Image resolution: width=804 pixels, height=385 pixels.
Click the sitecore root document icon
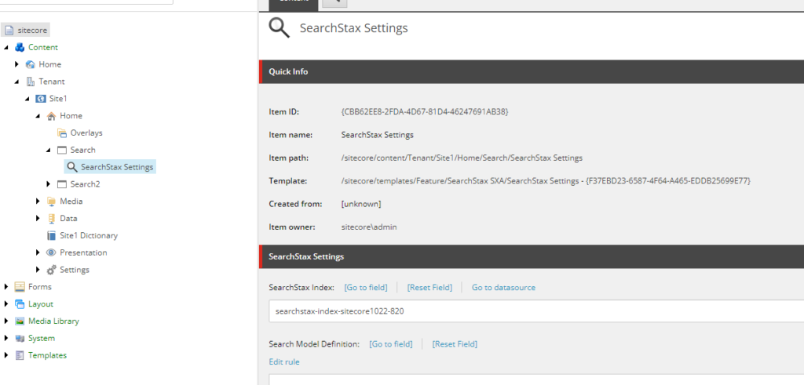pyautogui.click(x=9, y=31)
